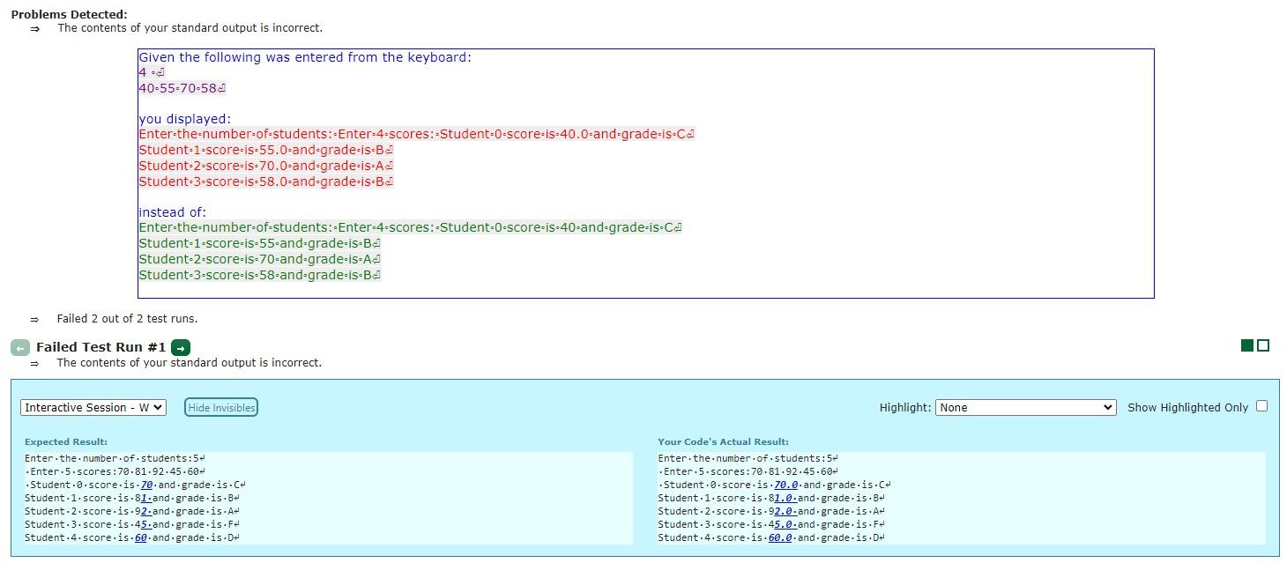Go to the previous failed test run

(x=20, y=347)
